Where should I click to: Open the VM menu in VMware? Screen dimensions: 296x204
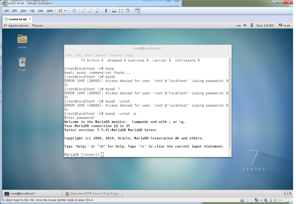(32, 11)
